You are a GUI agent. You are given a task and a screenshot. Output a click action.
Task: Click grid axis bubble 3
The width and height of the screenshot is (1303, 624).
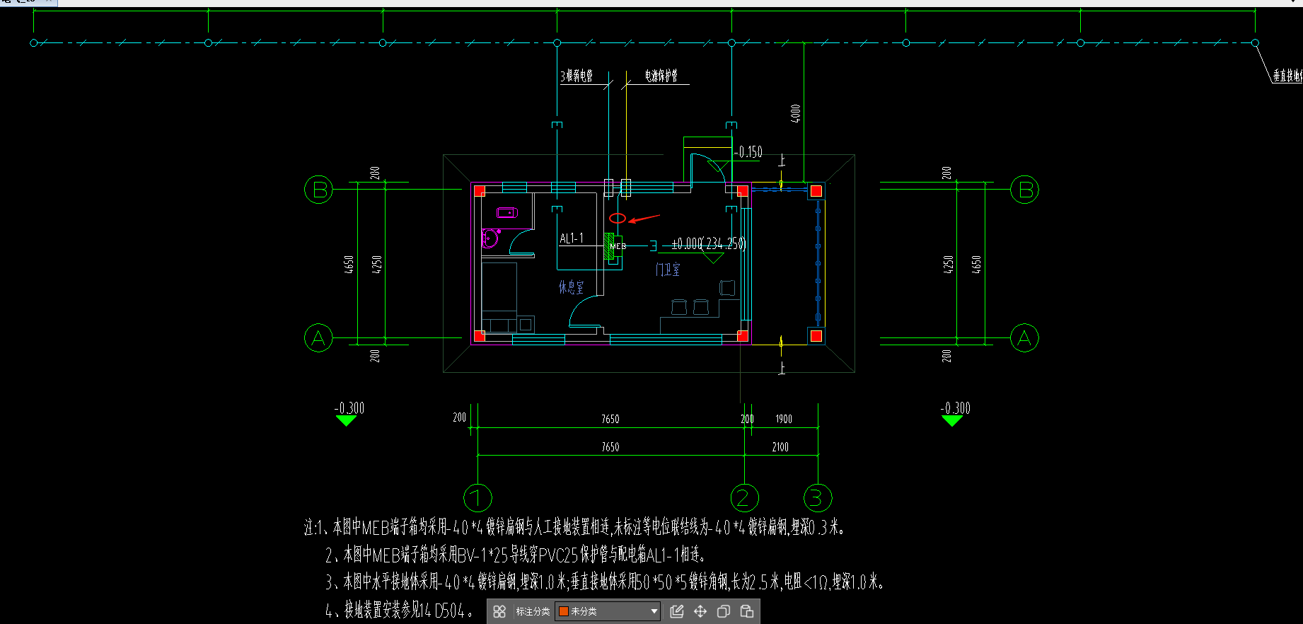(818, 498)
